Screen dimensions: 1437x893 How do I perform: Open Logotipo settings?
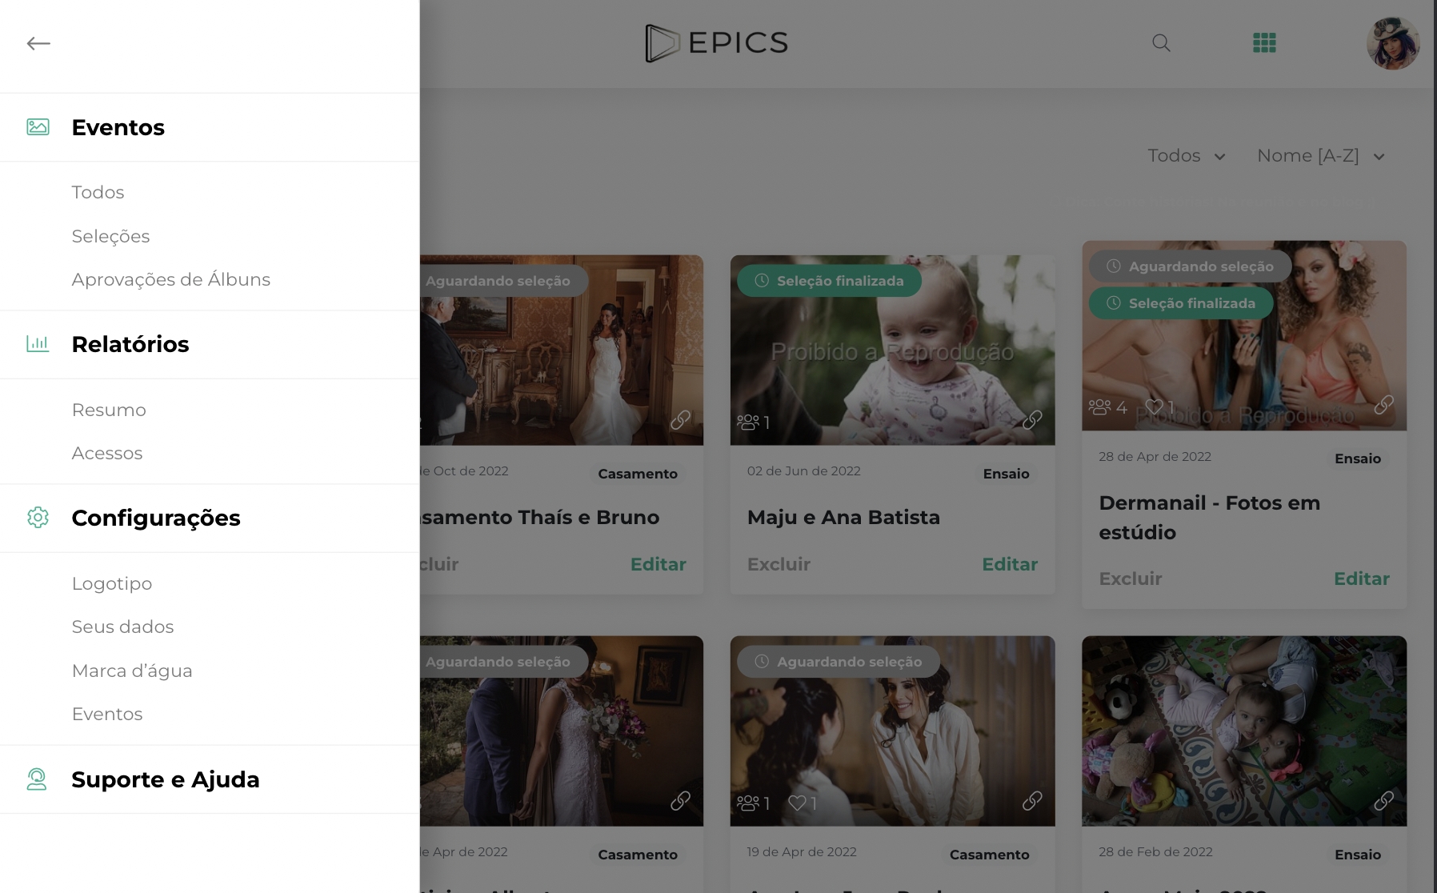112,583
